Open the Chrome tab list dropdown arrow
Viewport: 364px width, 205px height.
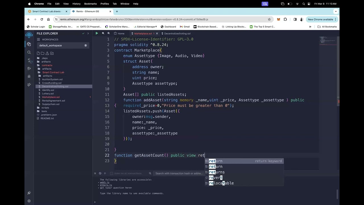336,11
